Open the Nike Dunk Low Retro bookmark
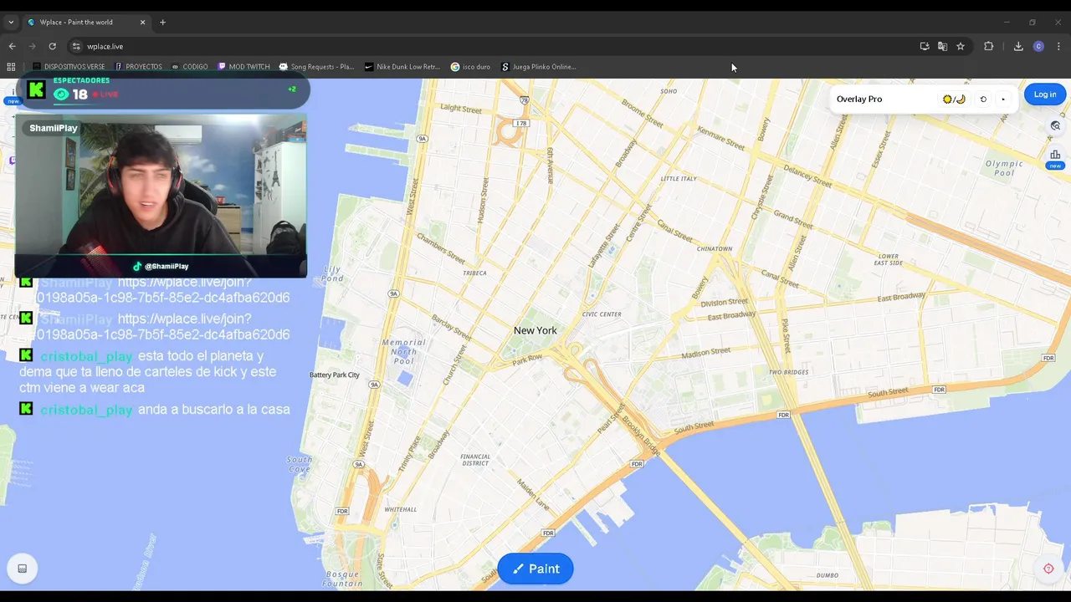 [x=402, y=67]
